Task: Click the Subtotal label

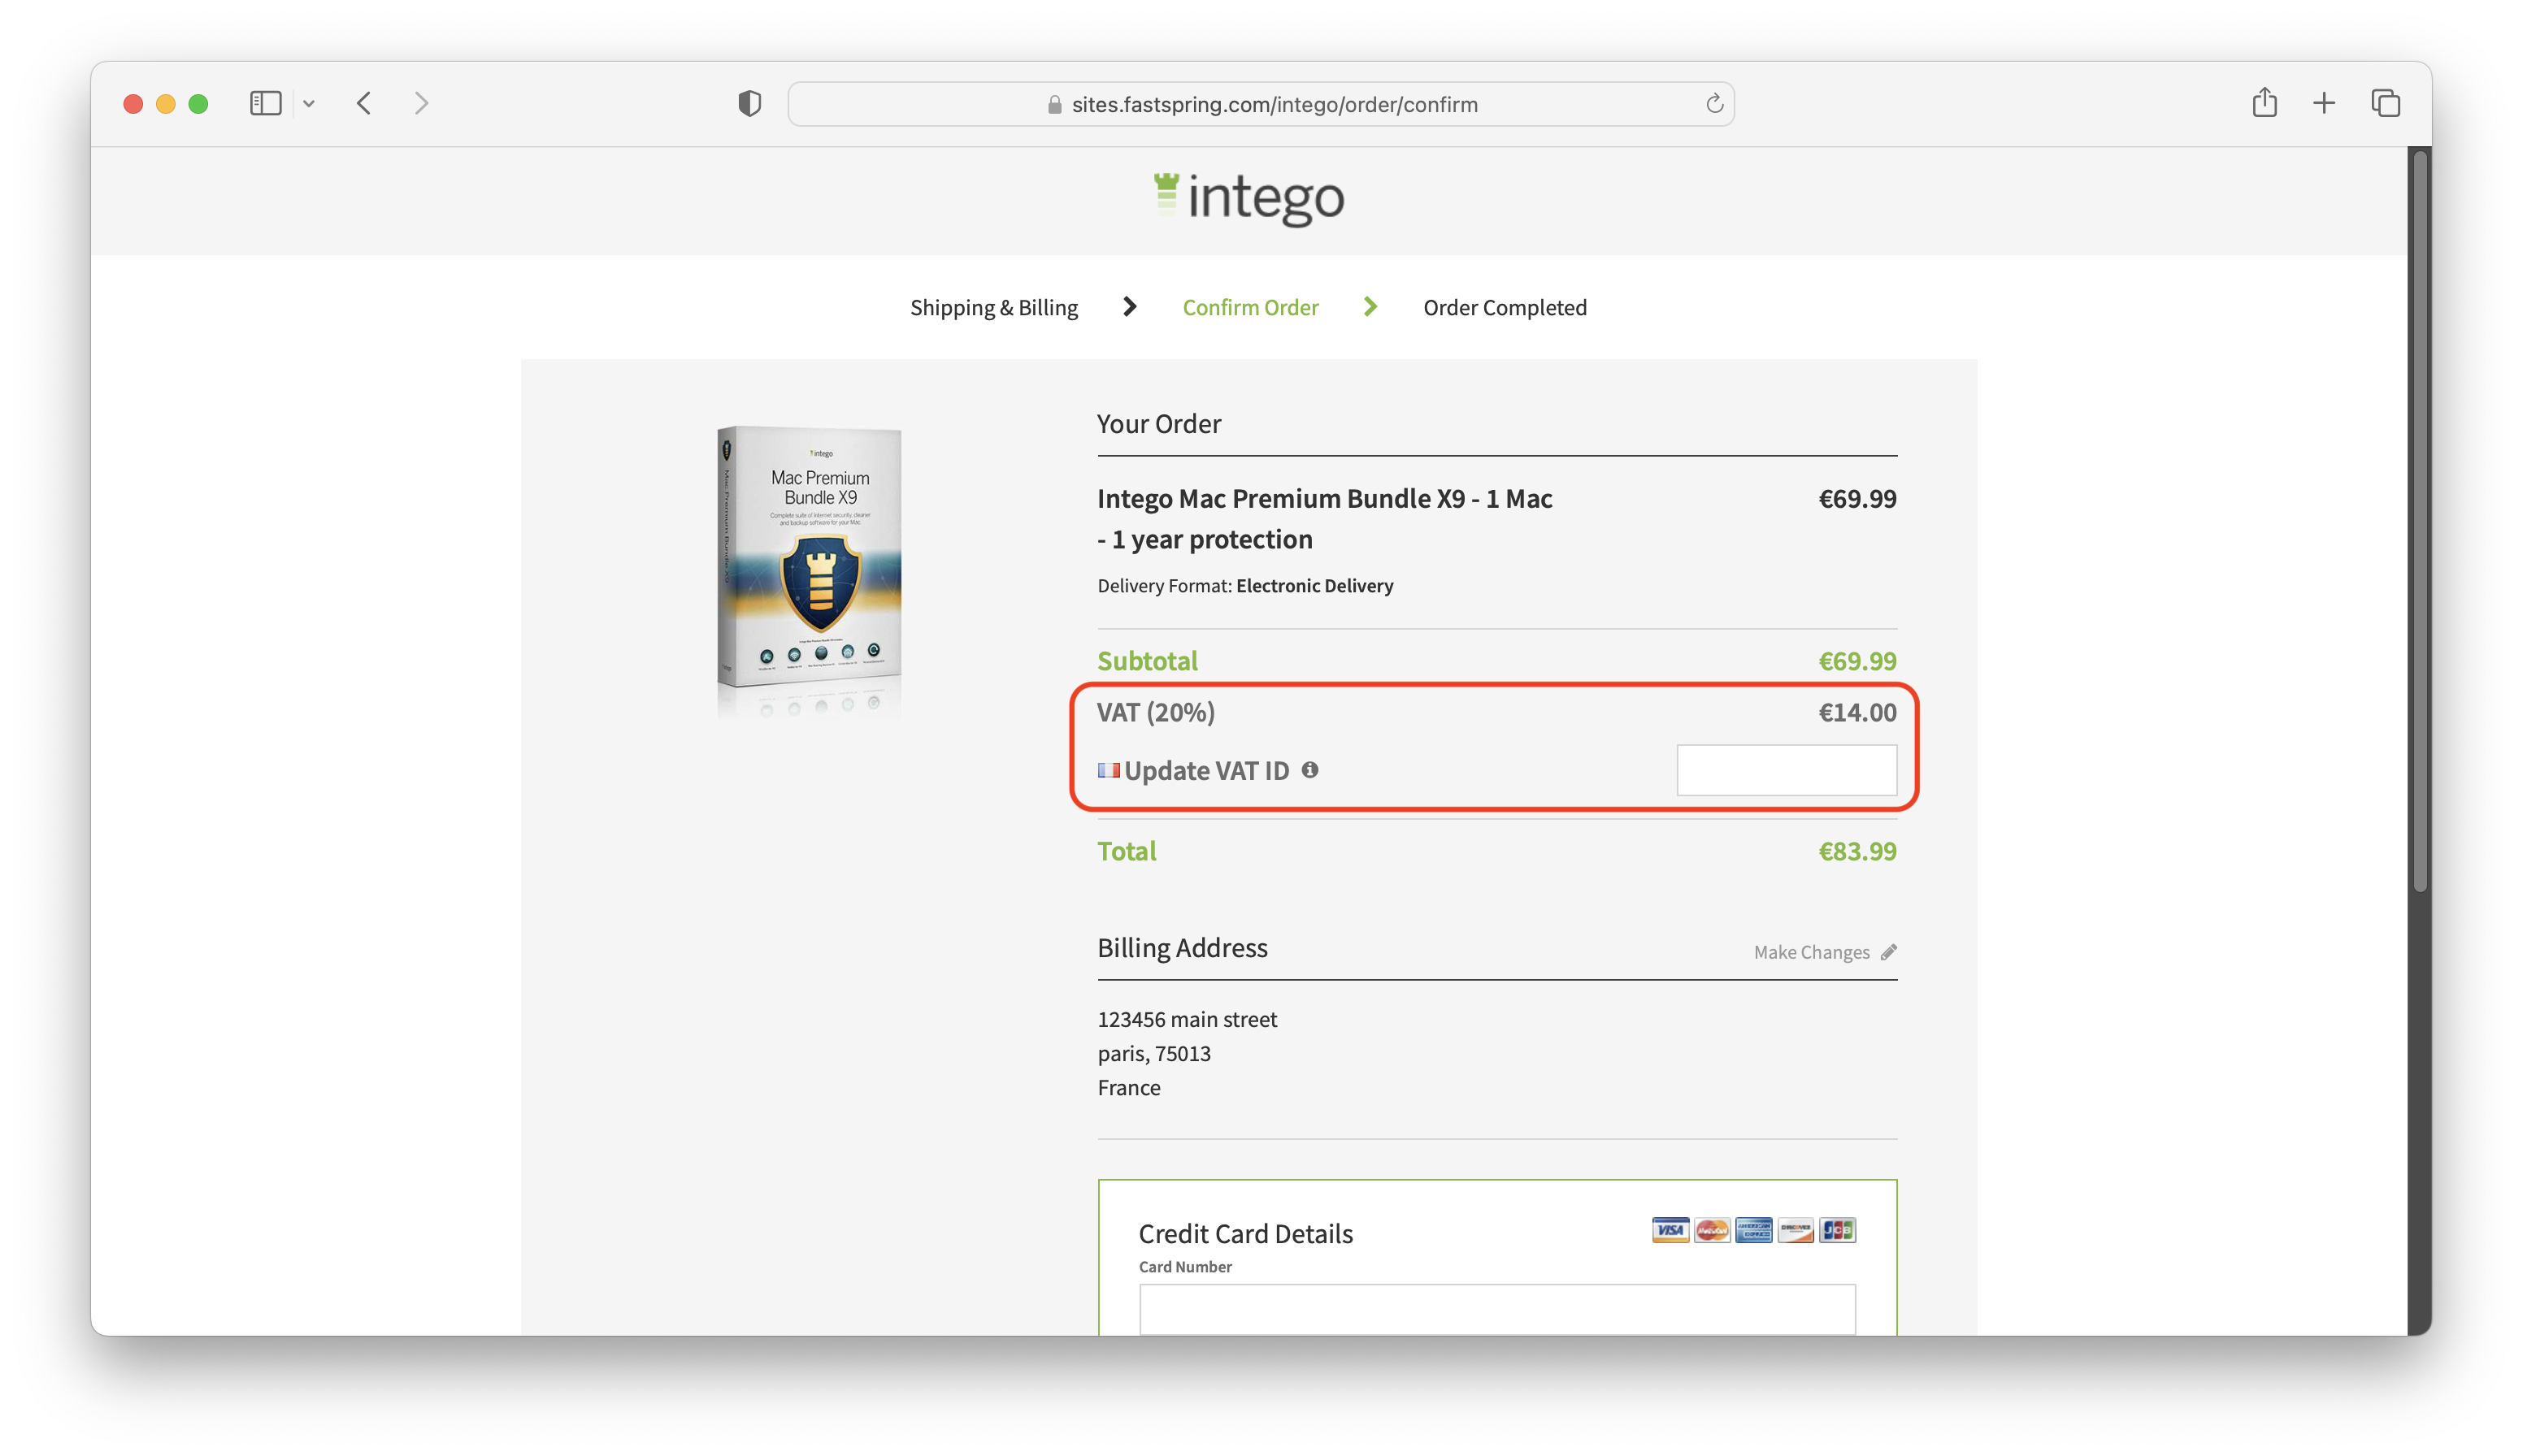Action: pos(1146,661)
